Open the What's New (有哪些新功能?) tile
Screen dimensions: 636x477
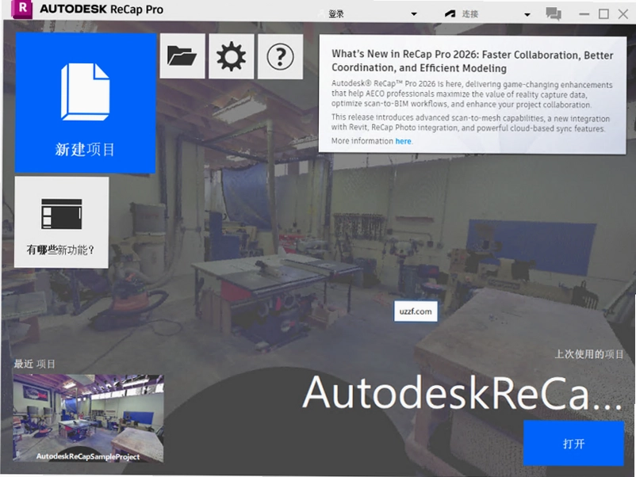62,222
